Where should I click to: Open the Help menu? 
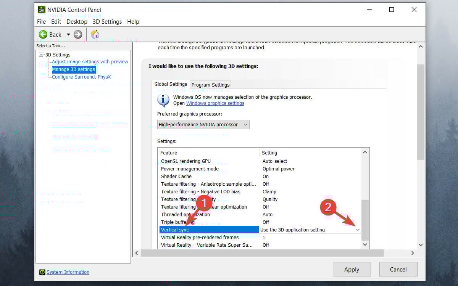click(x=133, y=22)
